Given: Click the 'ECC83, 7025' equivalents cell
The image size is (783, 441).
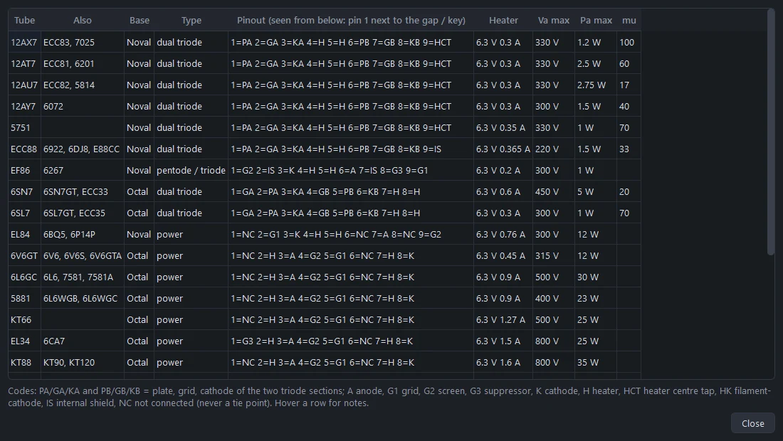Looking at the screenshot, I should click(x=83, y=43).
